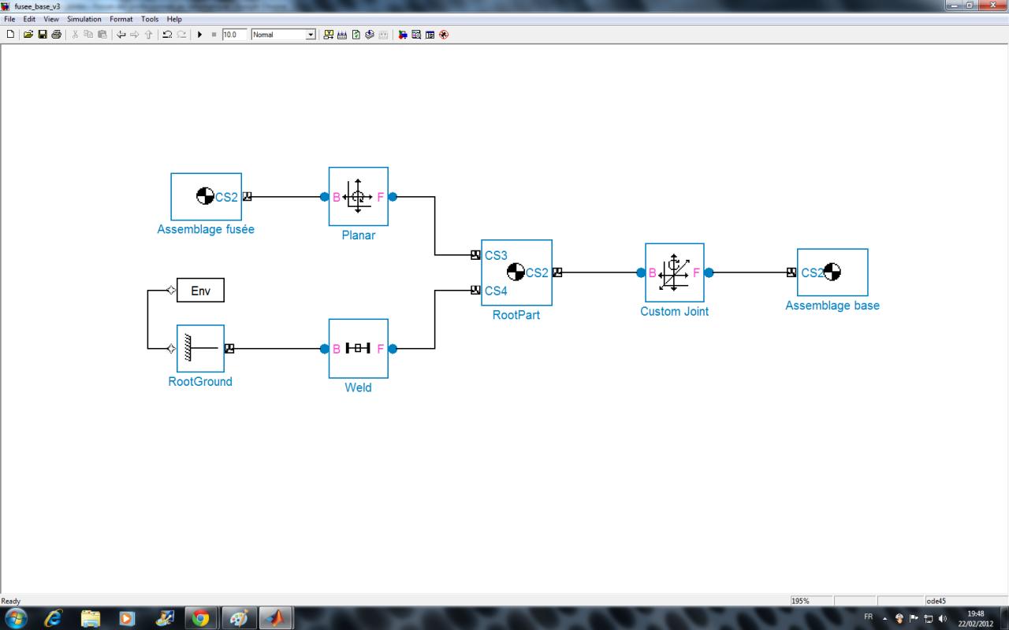
Task: Select the Env machine environment block
Action: click(200, 291)
